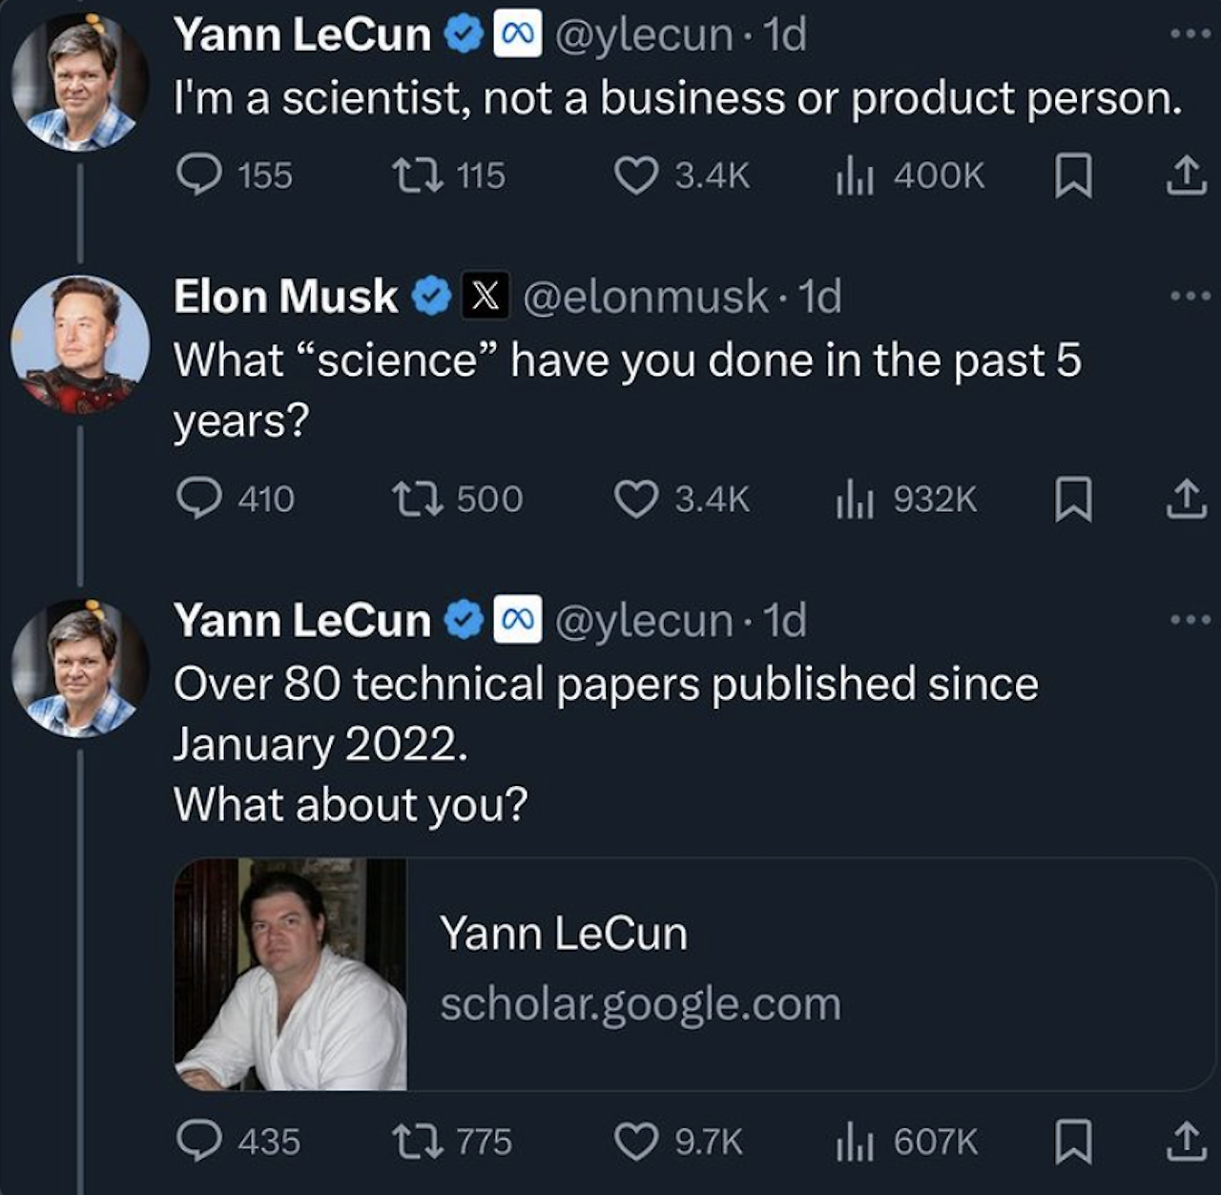Share the 'Over 80 technical papers' tweet

(1186, 1142)
